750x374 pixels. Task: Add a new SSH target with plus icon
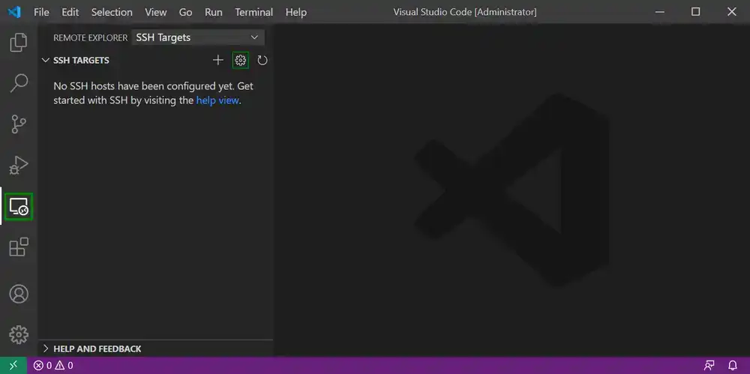click(x=218, y=60)
